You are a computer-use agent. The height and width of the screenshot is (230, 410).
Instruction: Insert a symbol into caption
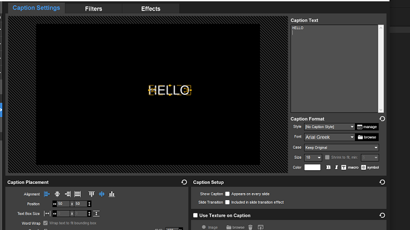[370, 167]
